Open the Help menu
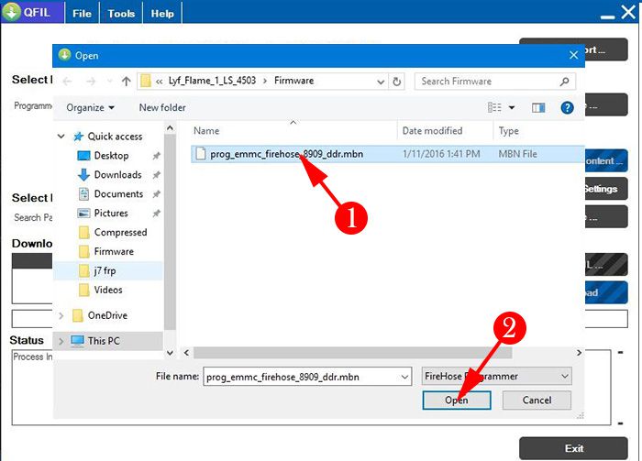This screenshot has height=461, width=642. point(162,14)
